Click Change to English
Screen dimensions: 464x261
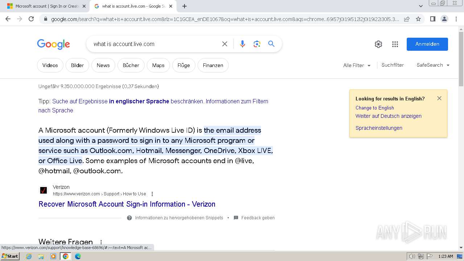click(374, 108)
